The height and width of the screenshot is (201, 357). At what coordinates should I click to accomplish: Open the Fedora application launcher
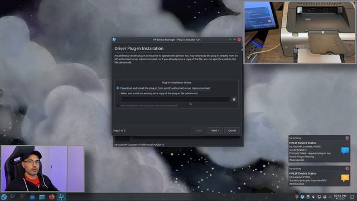pyautogui.click(x=4, y=197)
